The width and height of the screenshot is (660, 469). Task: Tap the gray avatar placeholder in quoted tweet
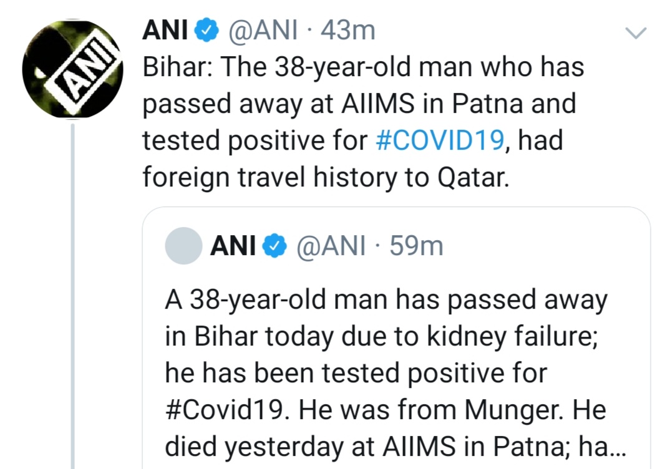[183, 246]
